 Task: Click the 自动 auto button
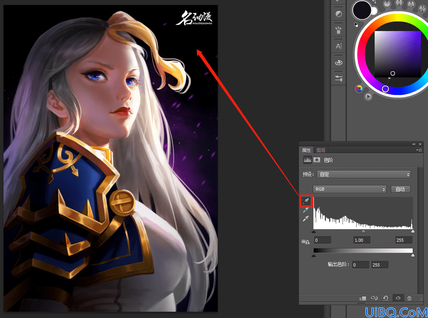coord(401,189)
